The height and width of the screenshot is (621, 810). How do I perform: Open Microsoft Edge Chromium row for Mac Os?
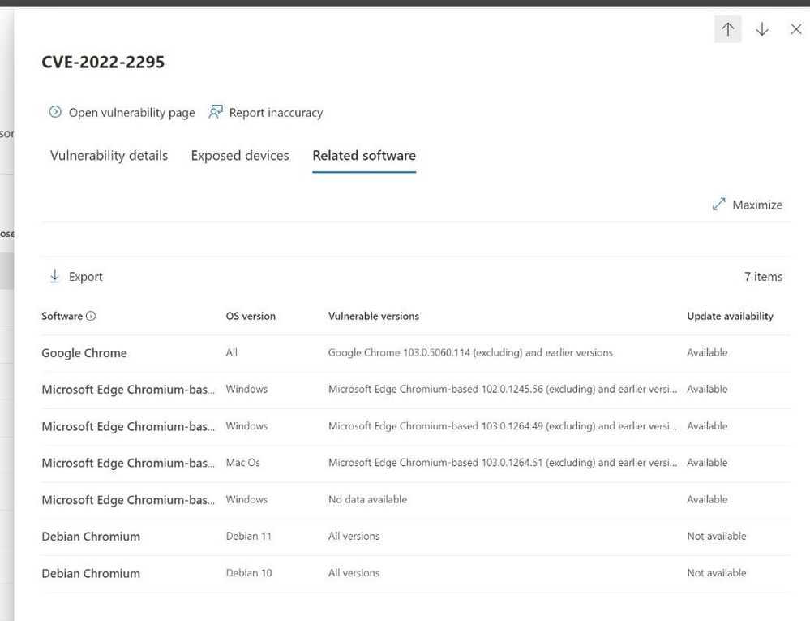click(416, 464)
